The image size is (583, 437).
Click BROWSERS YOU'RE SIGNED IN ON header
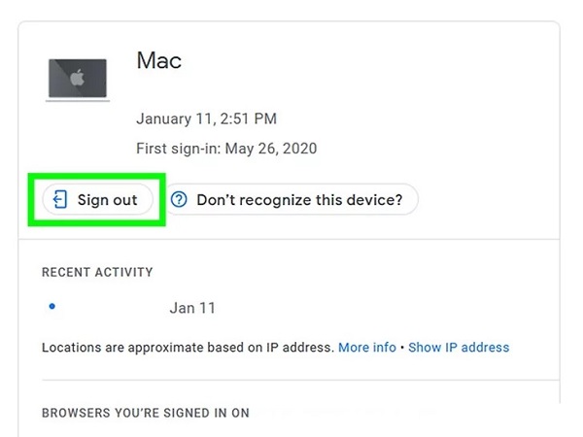tap(146, 413)
